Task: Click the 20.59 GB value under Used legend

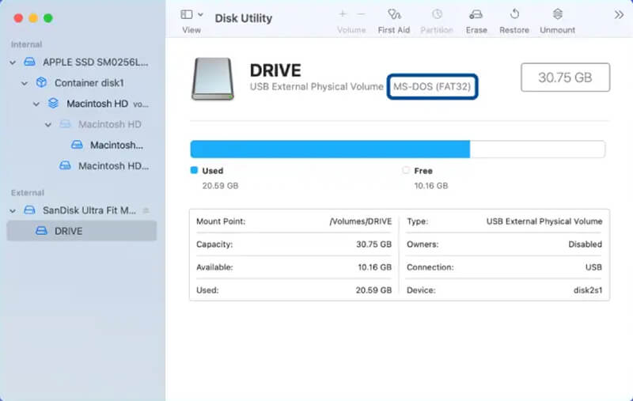Action: click(221, 186)
